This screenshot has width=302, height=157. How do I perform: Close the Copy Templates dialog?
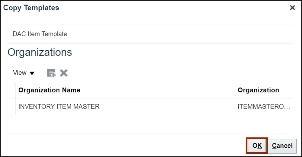(292, 8)
